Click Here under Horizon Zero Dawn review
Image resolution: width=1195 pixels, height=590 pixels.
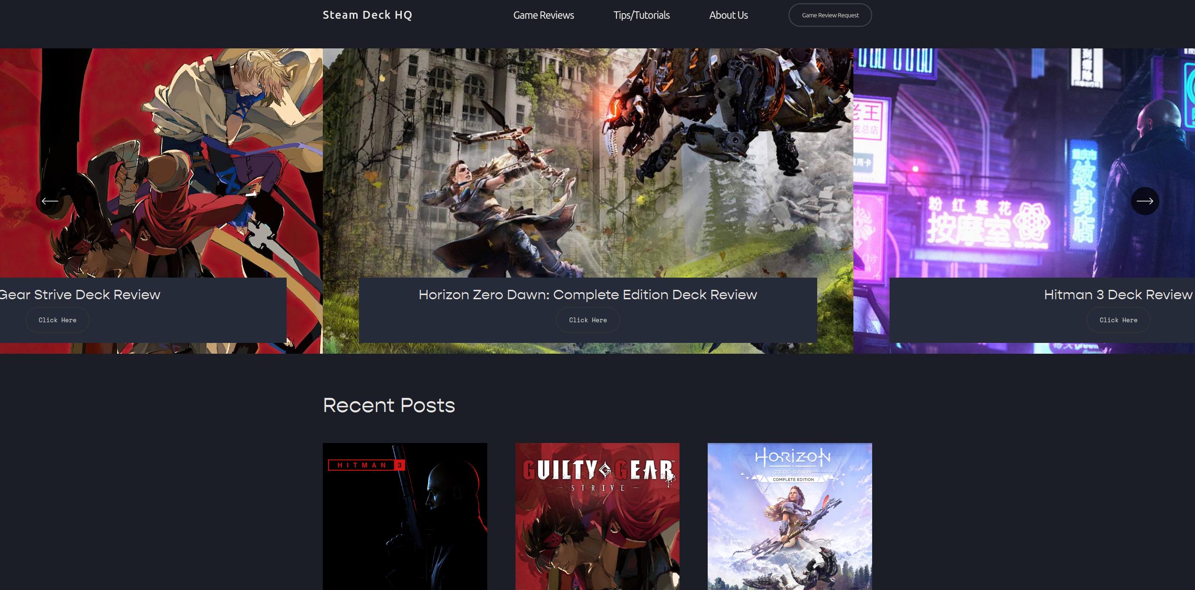coord(588,320)
